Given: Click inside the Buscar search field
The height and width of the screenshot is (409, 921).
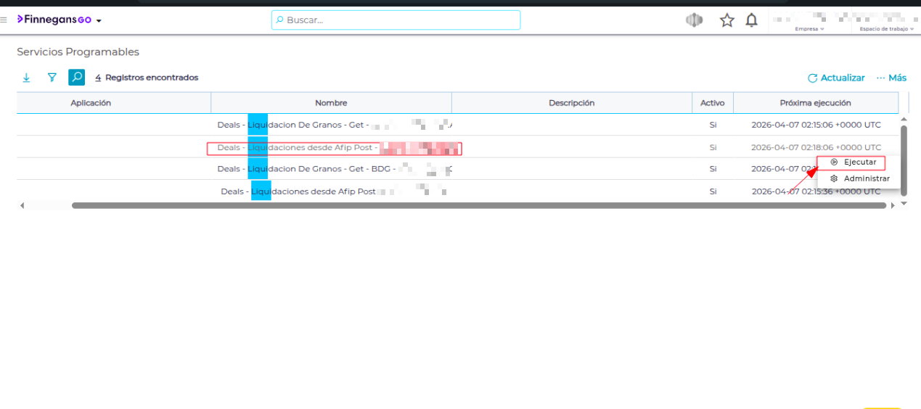Looking at the screenshot, I should point(396,20).
